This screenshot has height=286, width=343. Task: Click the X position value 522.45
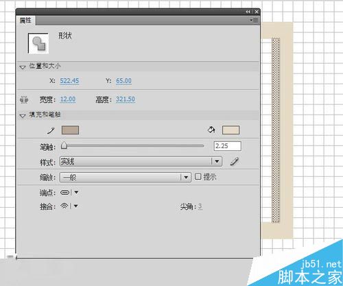(x=69, y=81)
